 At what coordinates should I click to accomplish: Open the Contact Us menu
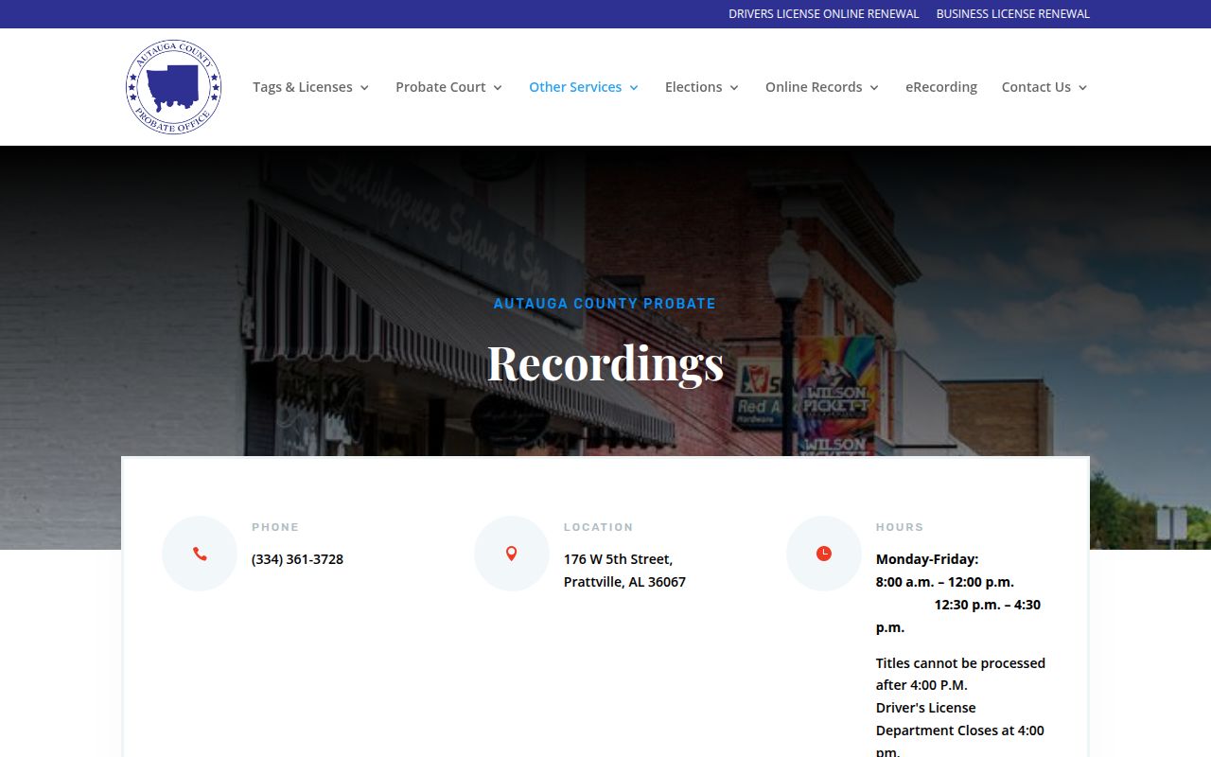[x=1044, y=87]
